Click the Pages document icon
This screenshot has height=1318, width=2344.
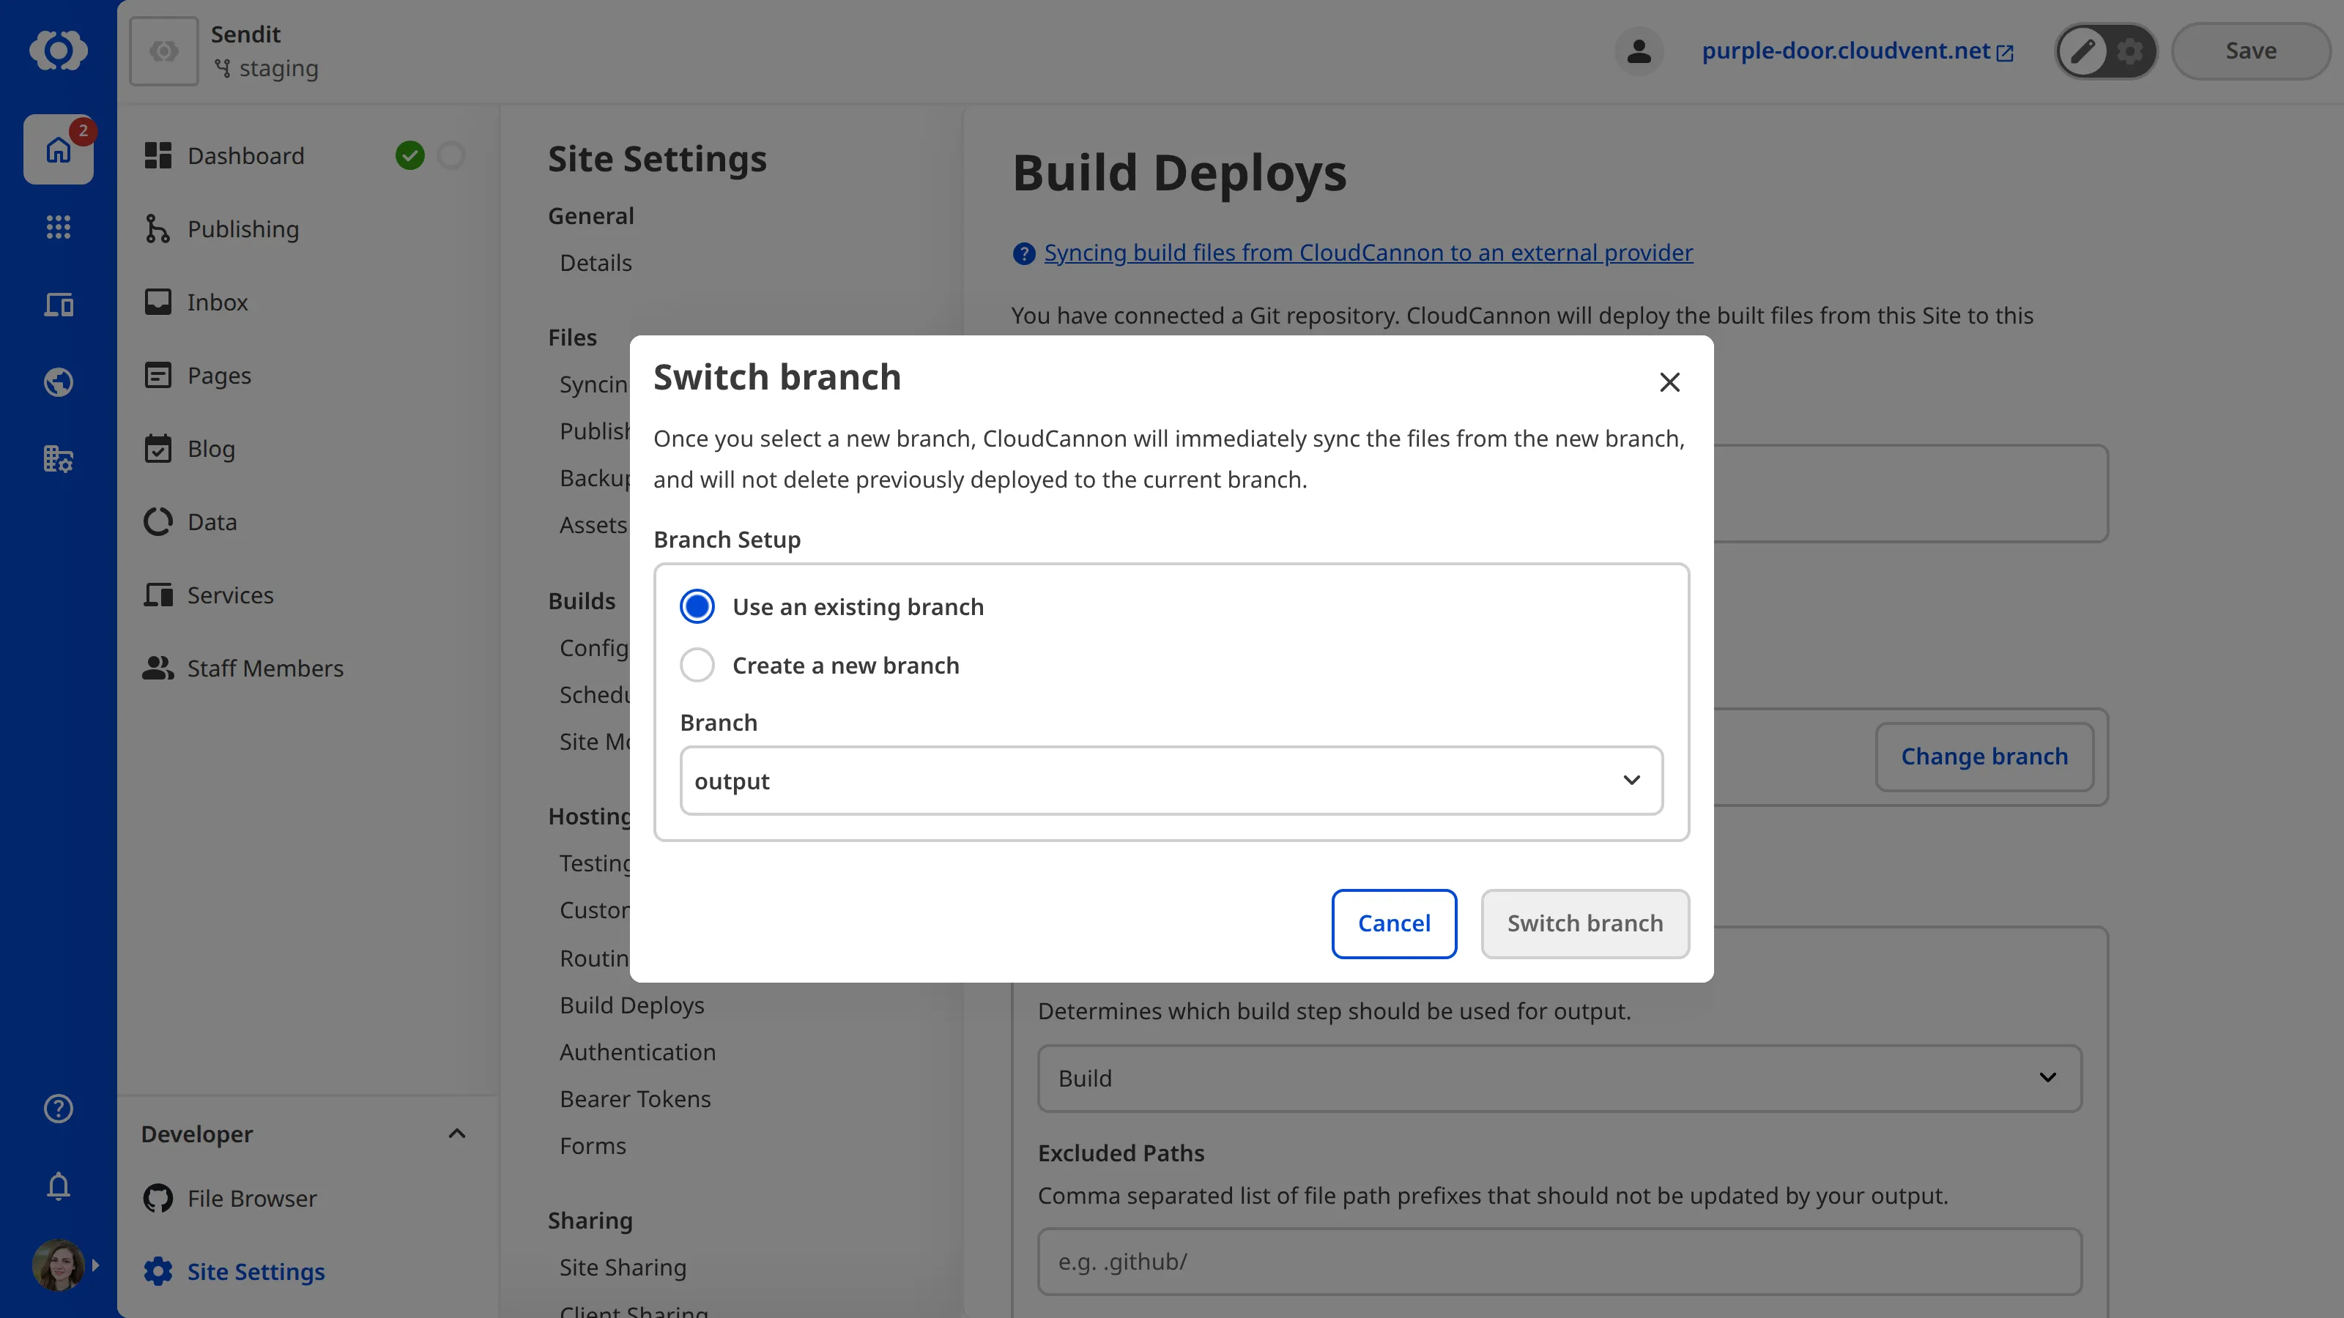(157, 376)
